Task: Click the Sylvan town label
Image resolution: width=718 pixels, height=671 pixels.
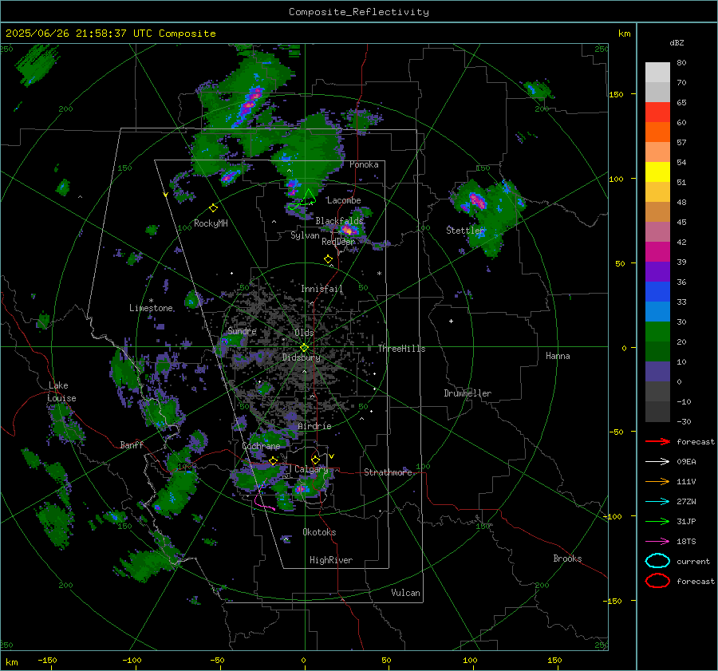Action: point(305,235)
